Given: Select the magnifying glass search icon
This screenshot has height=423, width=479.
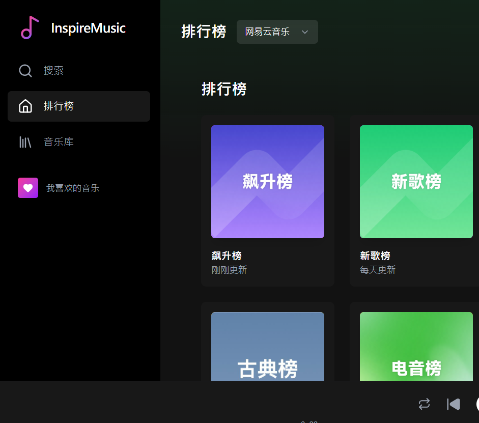Looking at the screenshot, I should coord(25,71).
